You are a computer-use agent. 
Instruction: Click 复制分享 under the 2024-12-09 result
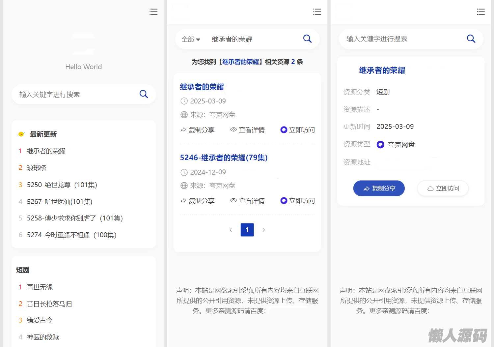[198, 201]
